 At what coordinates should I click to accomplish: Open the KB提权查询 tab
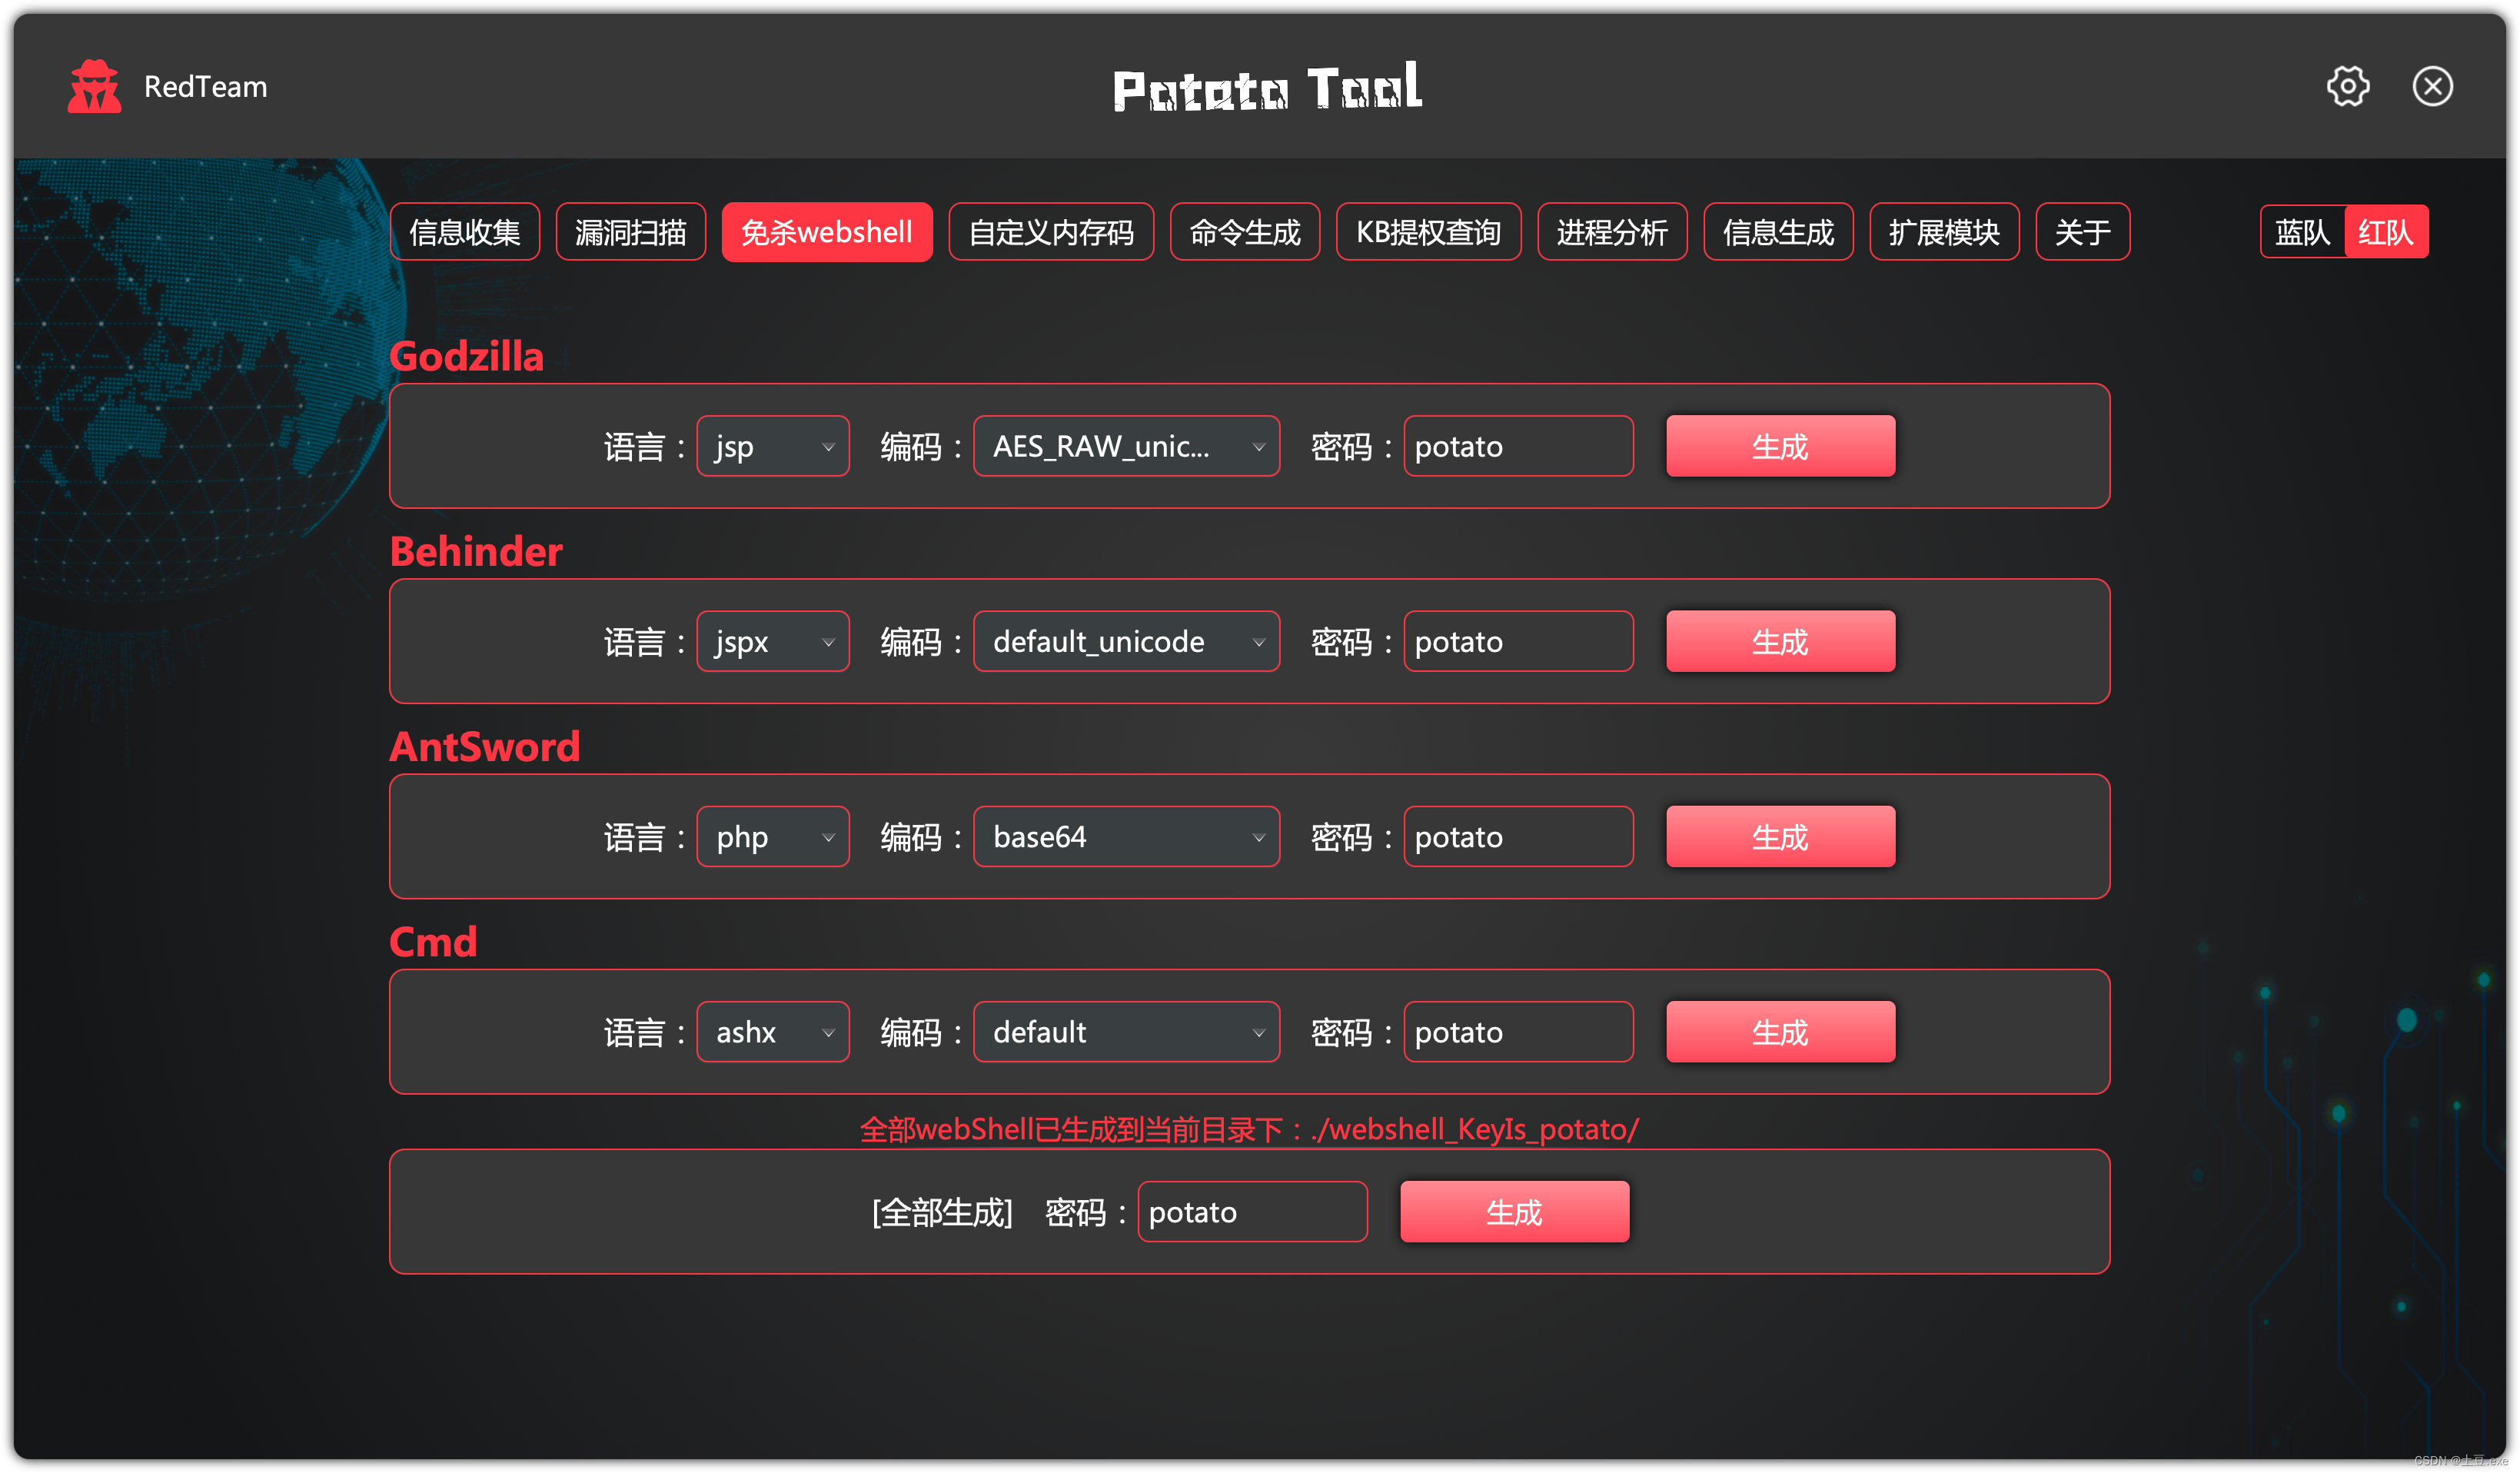click(1427, 232)
